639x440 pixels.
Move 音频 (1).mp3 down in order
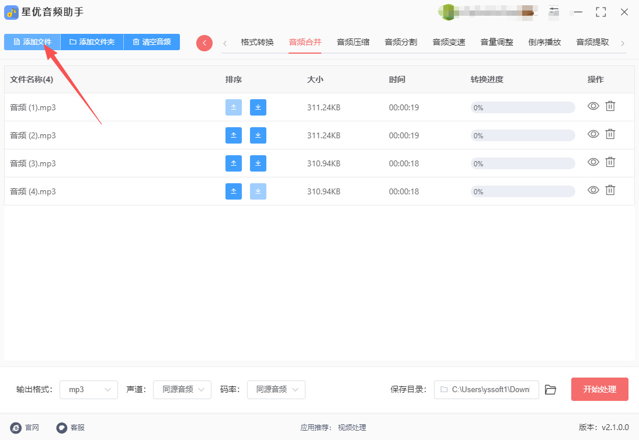pos(258,107)
